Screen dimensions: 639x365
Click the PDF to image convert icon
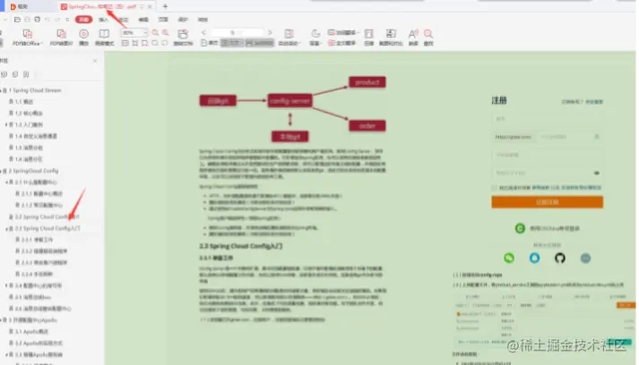pyautogui.click(x=61, y=34)
